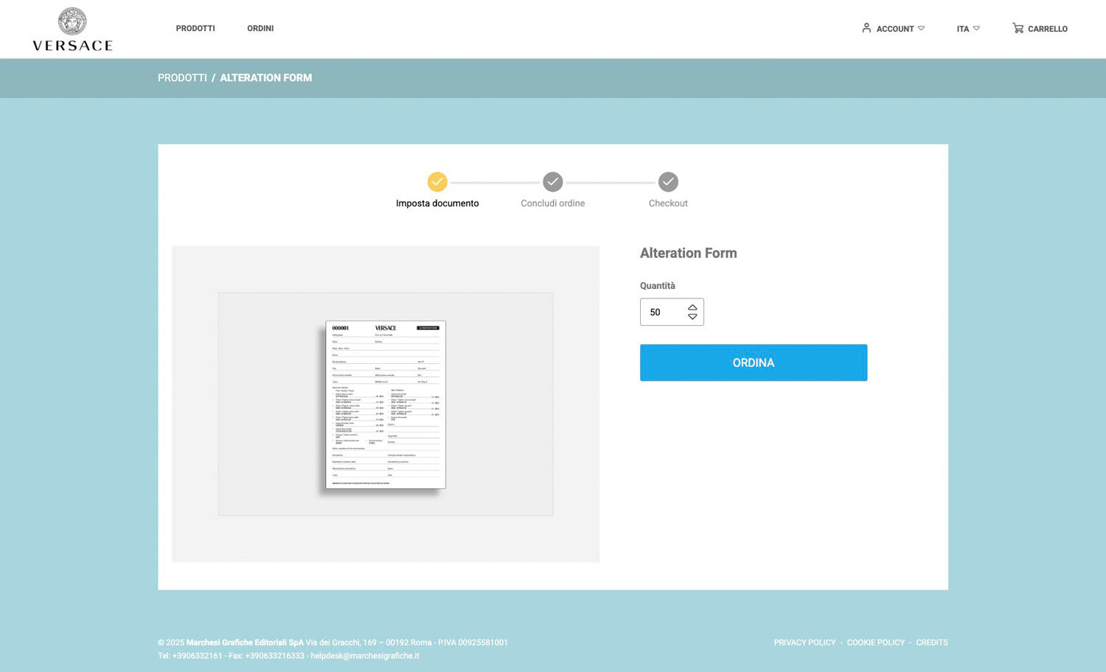Image resolution: width=1106 pixels, height=672 pixels.
Task: Click the shopping cart icon
Action: click(1018, 28)
